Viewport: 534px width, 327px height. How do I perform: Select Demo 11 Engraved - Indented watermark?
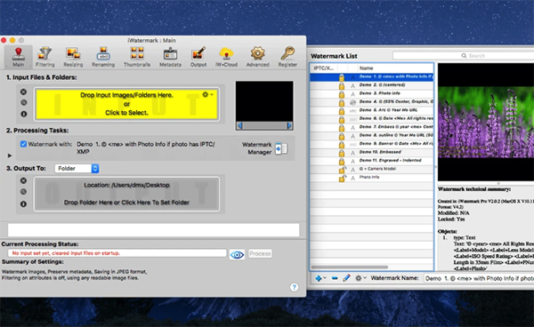pyautogui.click(x=372, y=161)
